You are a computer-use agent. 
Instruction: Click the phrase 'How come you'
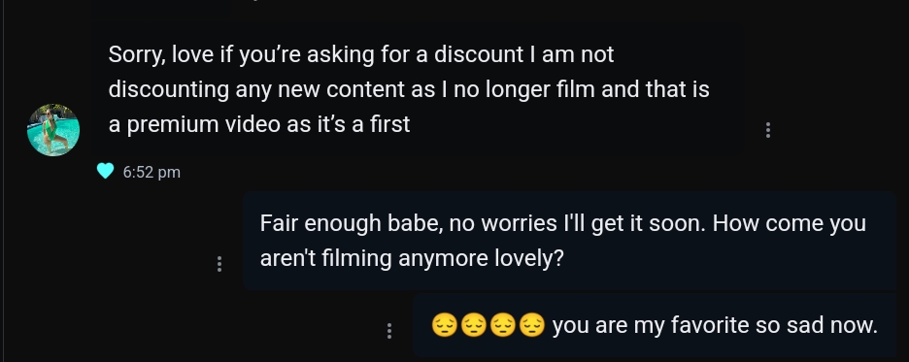789,223
